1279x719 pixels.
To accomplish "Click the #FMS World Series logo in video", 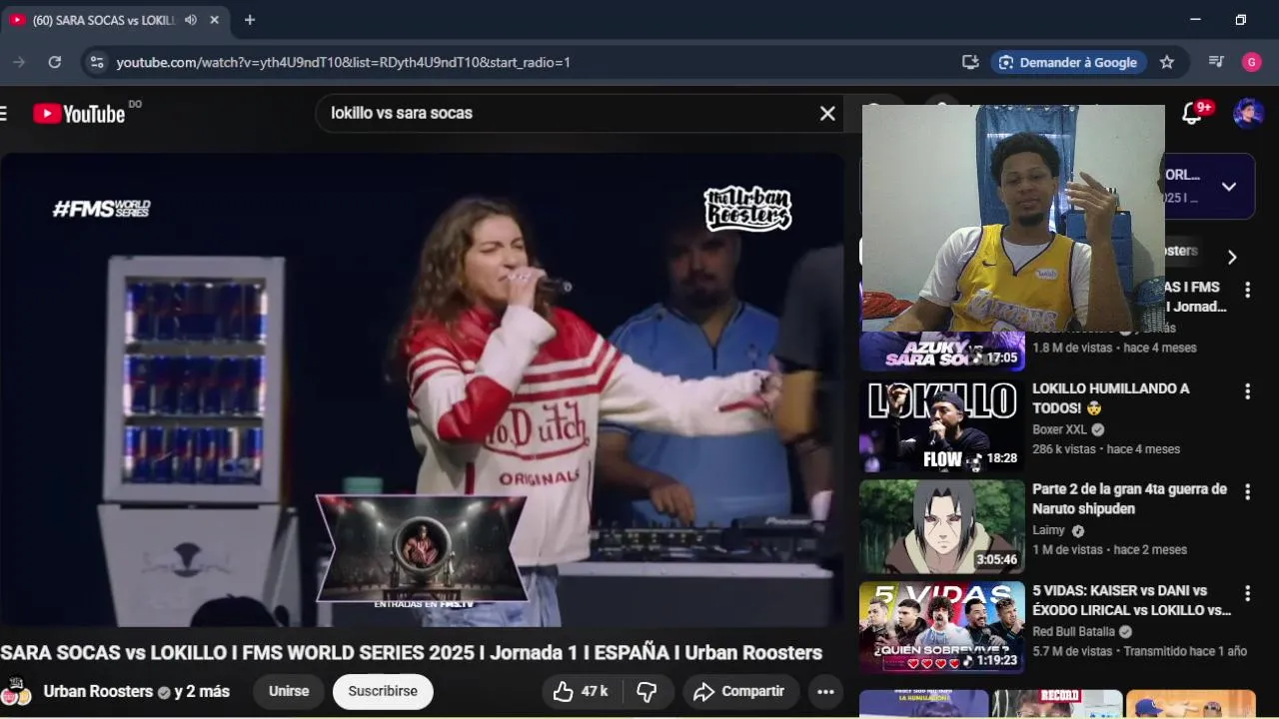I will click(x=101, y=209).
